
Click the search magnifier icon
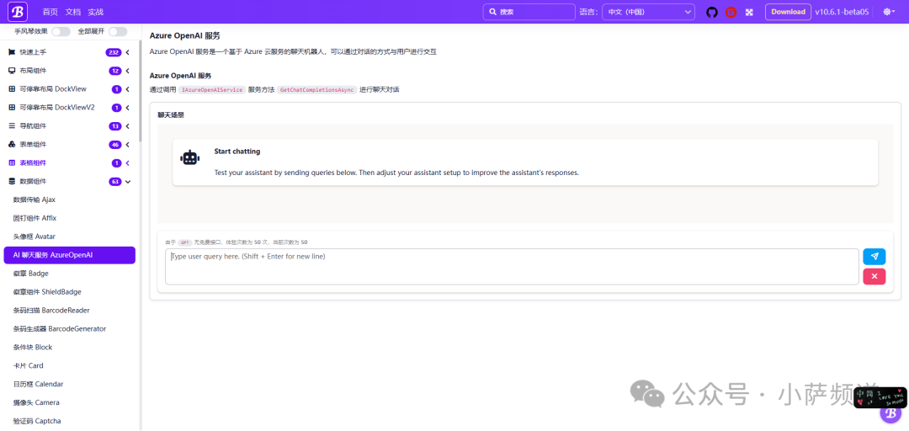click(492, 12)
